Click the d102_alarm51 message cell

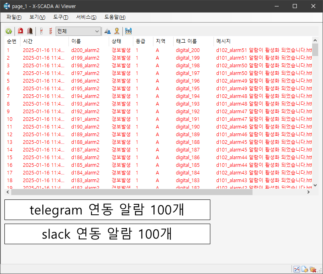point(264,50)
